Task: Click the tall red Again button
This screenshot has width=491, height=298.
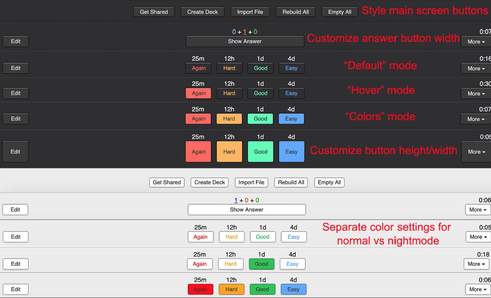Action: [198, 152]
